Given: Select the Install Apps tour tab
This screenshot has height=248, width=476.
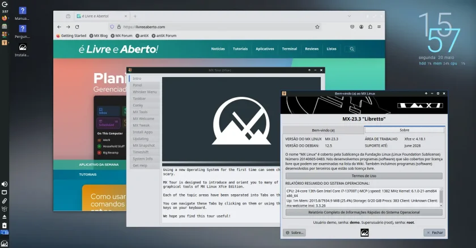Looking at the screenshot, I should [144, 132].
